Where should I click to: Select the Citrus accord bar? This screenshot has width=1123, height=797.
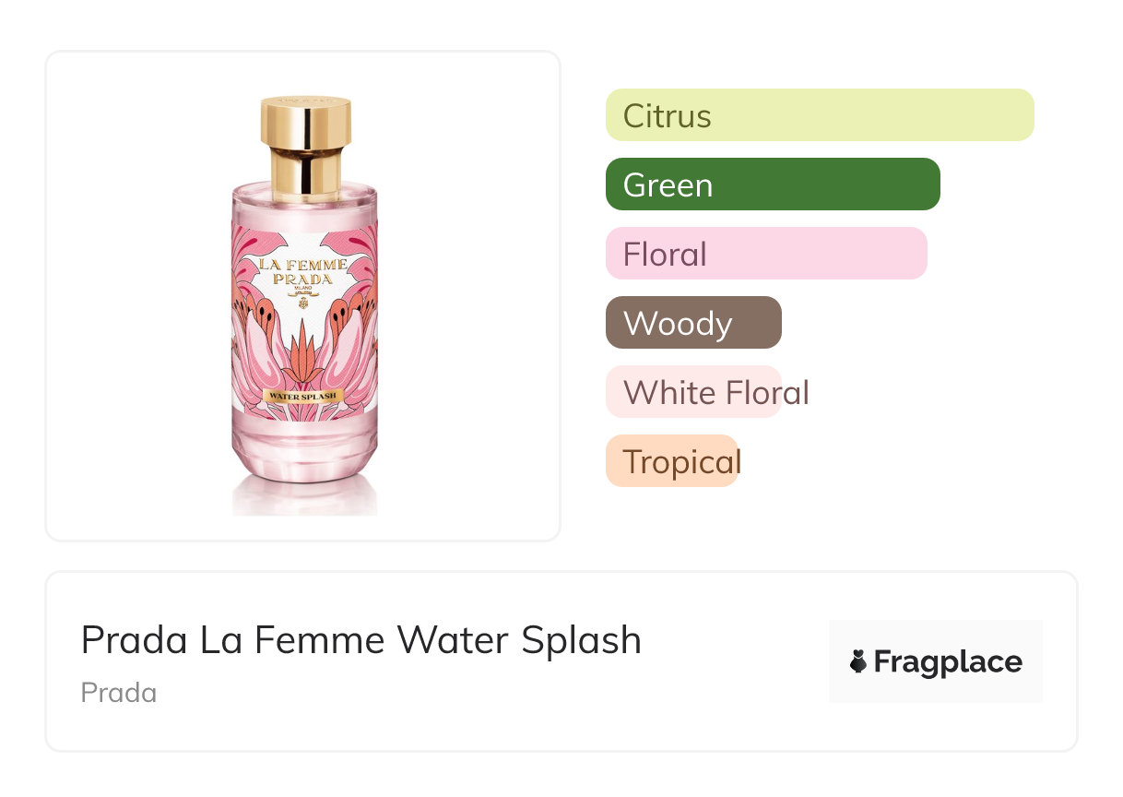point(819,115)
